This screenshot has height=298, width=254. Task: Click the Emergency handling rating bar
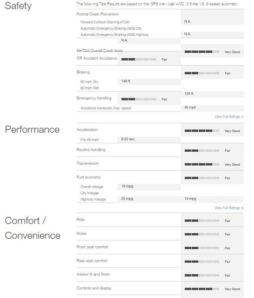(138, 99)
